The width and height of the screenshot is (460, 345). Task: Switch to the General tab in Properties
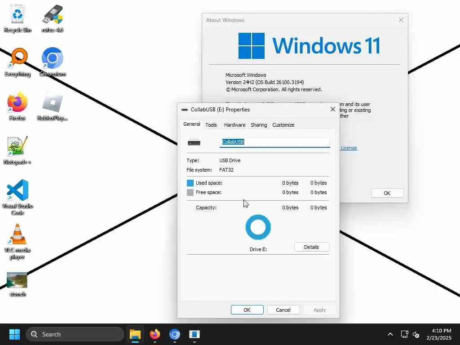tap(191, 124)
